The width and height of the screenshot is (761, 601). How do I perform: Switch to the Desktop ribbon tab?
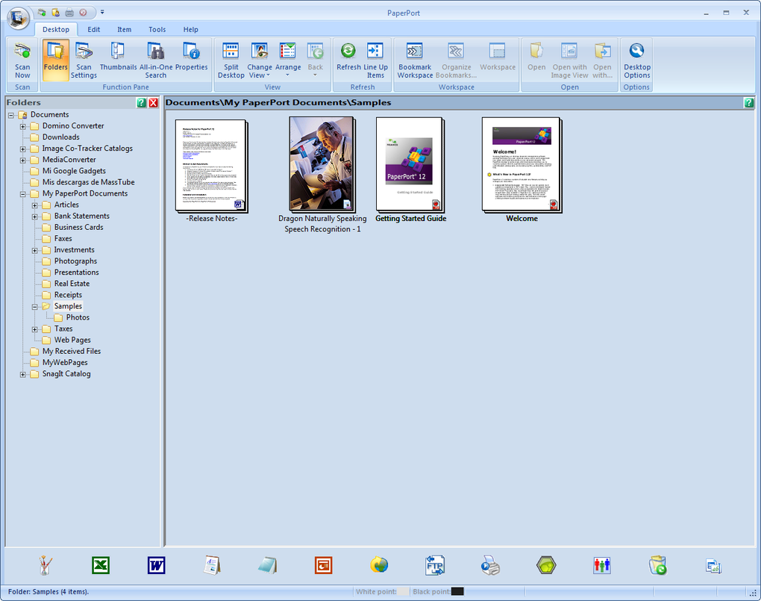coord(56,29)
